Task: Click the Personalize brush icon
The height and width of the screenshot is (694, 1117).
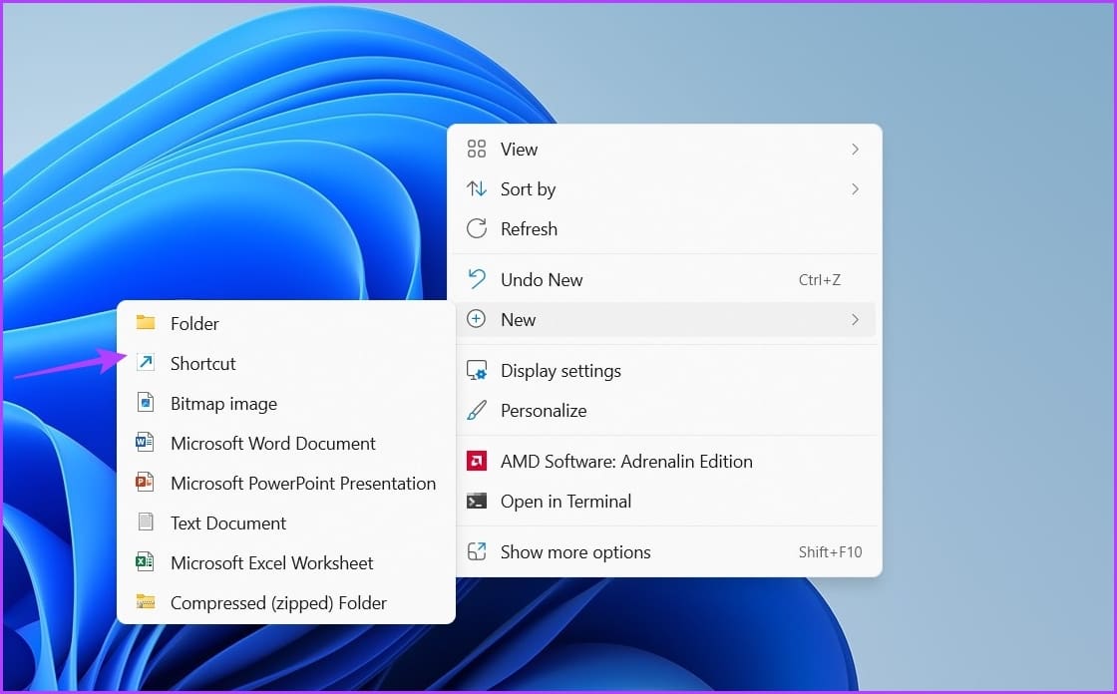Action: tap(477, 410)
